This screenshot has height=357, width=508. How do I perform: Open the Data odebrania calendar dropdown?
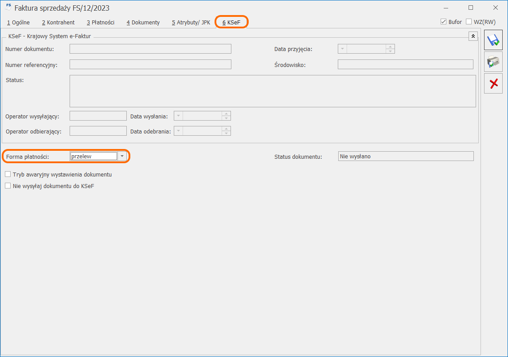[x=179, y=131]
